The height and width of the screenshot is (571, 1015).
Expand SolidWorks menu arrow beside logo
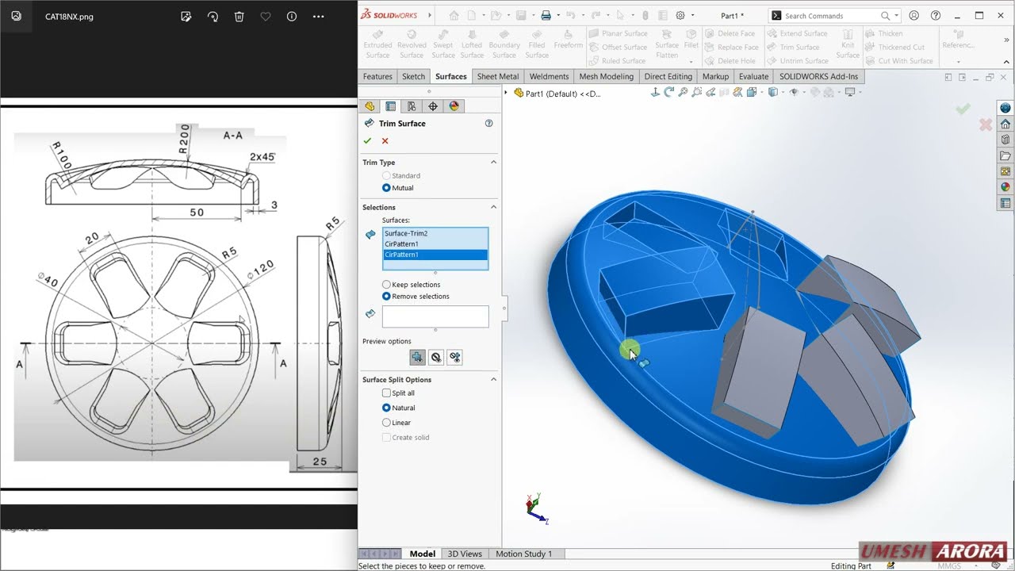430,15
